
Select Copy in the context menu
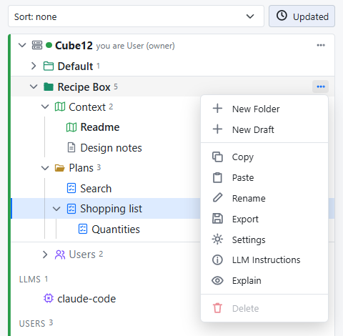tap(264, 157)
